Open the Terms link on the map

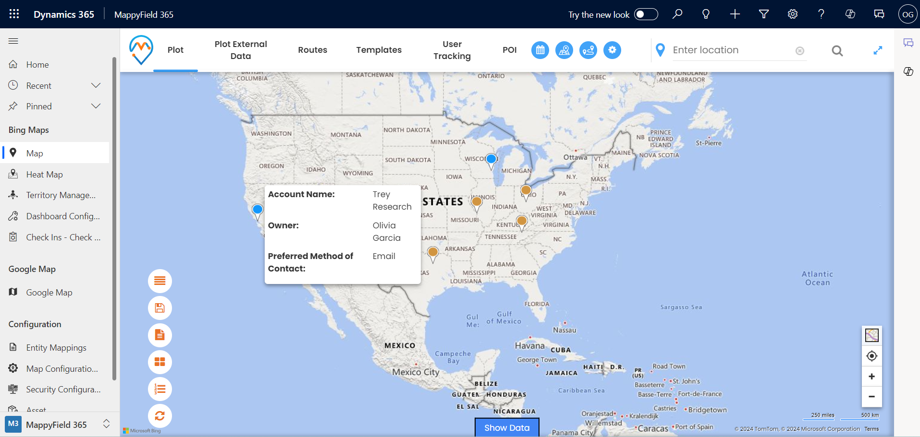click(871, 429)
